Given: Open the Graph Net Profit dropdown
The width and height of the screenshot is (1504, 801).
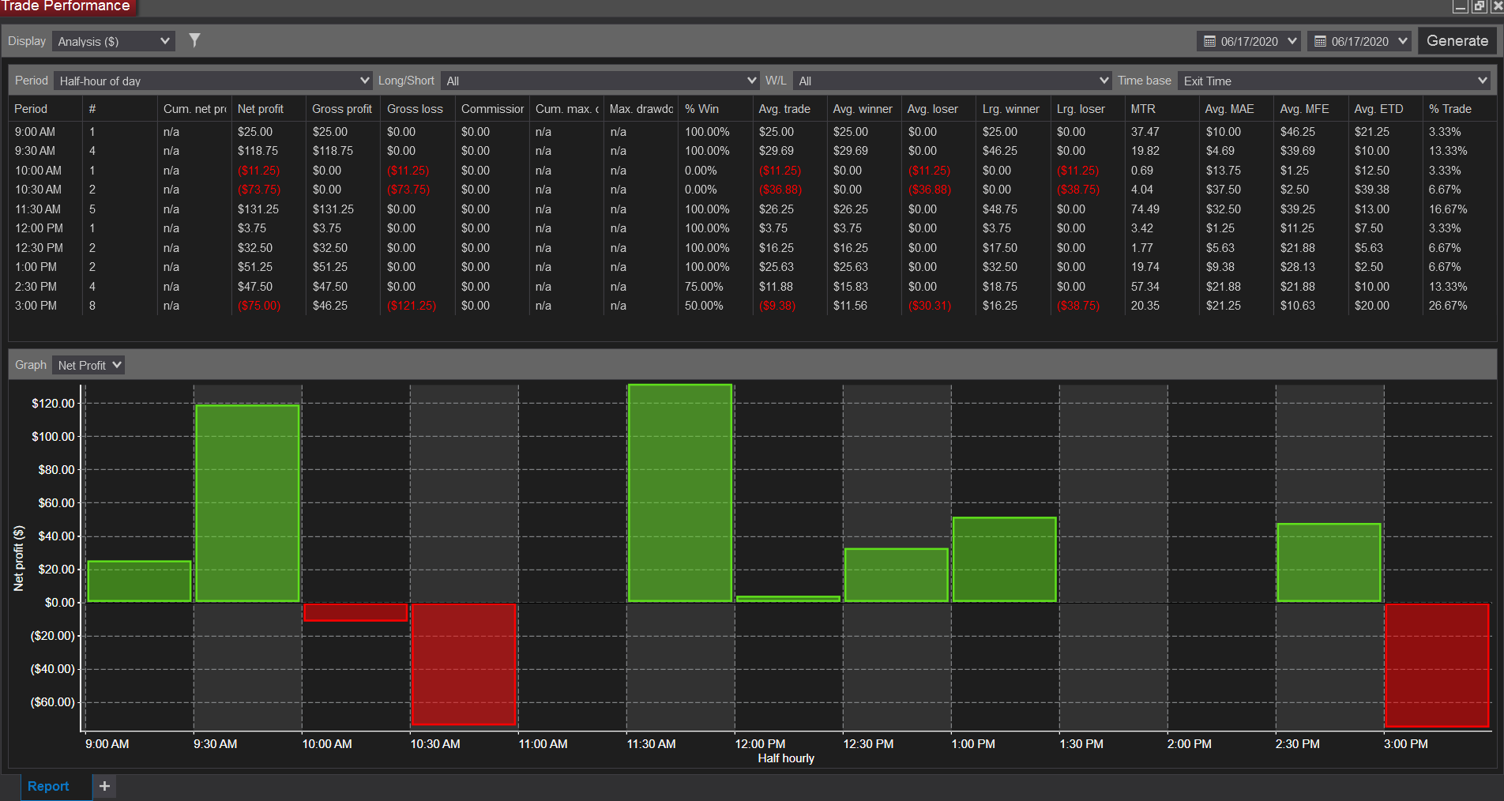Looking at the screenshot, I should click(88, 365).
